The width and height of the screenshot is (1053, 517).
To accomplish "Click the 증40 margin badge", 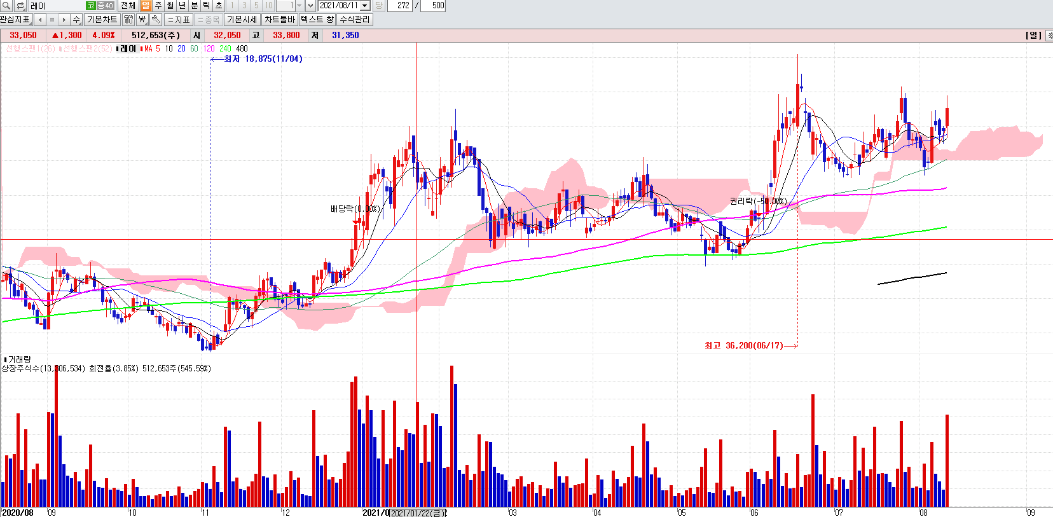I will pos(105,6).
